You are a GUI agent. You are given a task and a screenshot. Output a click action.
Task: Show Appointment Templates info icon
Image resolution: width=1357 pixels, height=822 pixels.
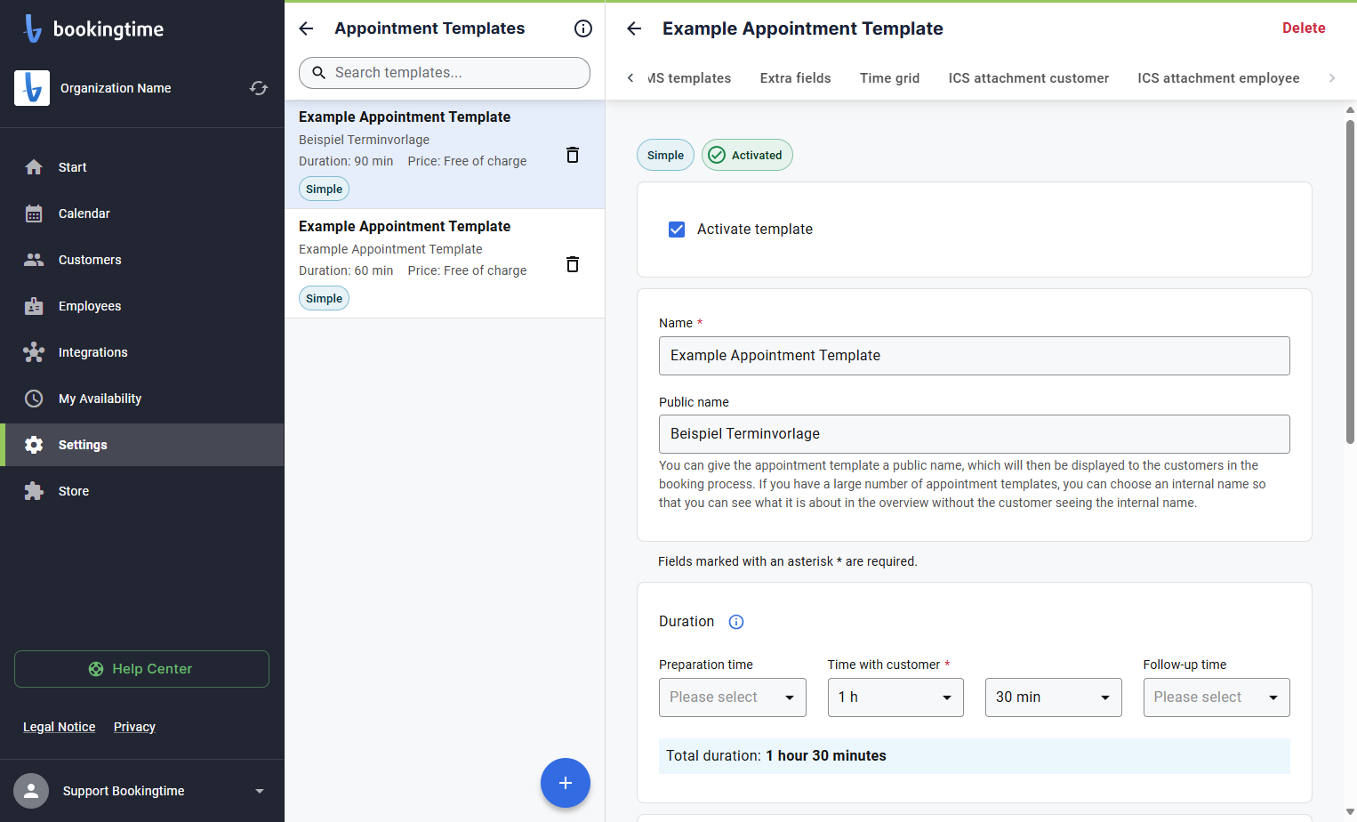click(583, 28)
